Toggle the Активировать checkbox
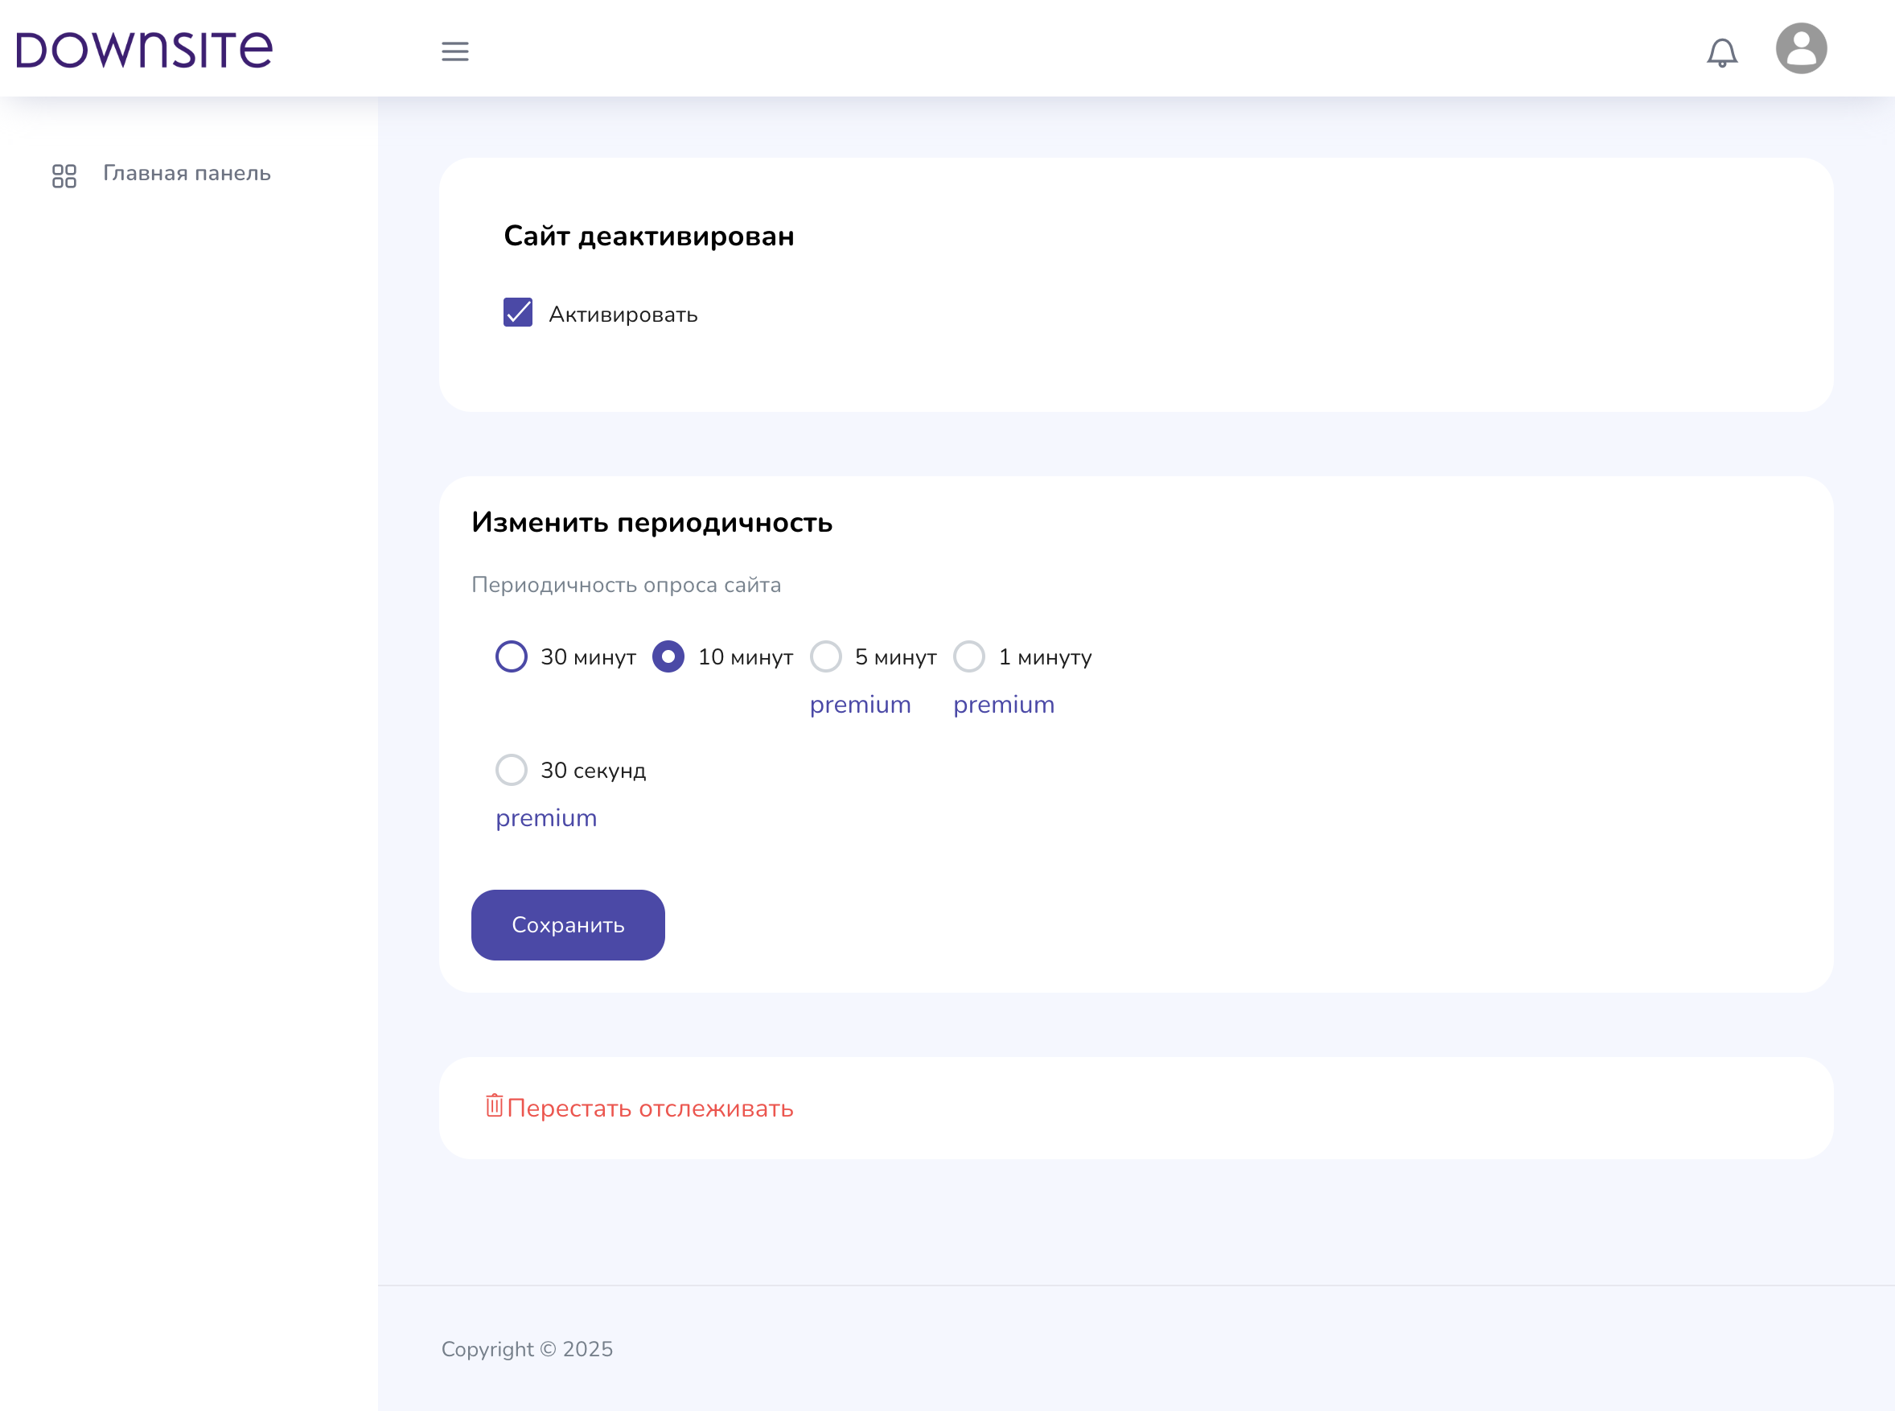This screenshot has height=1411, width=1895. 517,313
